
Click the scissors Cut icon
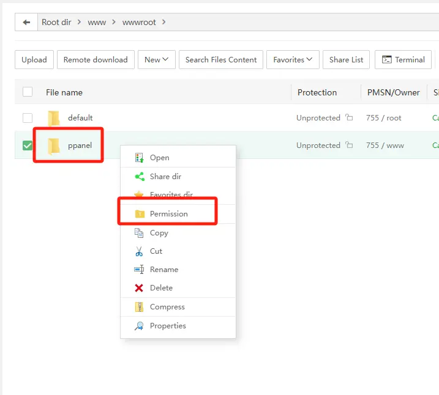139,251
